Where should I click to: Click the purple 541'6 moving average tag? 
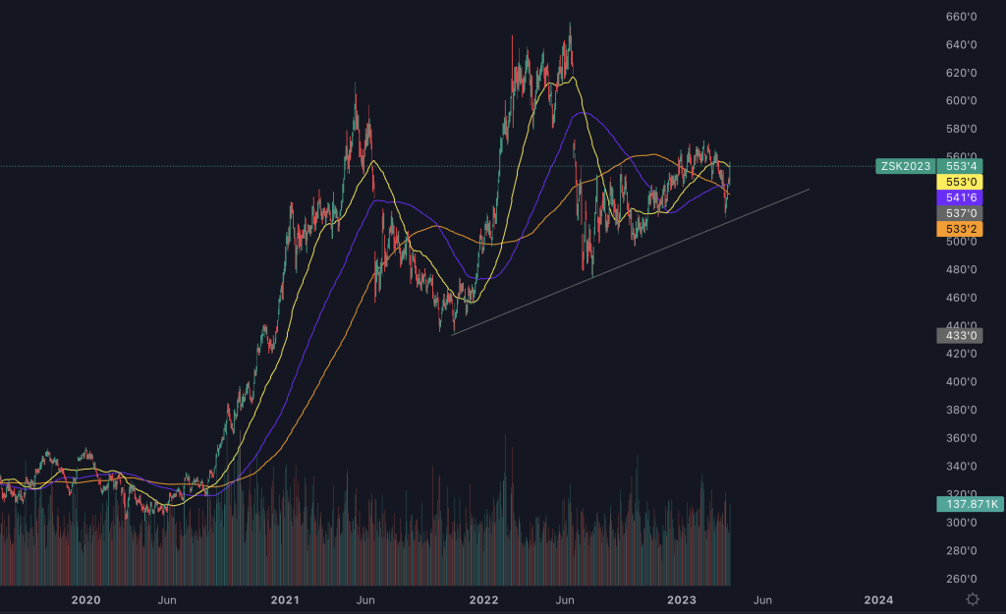click(x=961, y=197)
